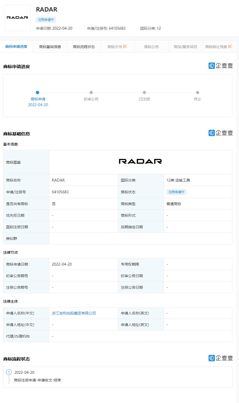Open the 商品/服务项目 tab

[x=185, y=47]
